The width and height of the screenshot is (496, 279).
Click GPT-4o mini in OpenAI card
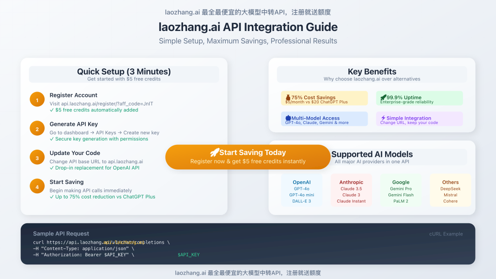click(x=301, y=195)
